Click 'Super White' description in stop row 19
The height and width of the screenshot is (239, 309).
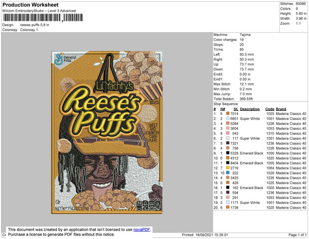click(x=250, y=202)
